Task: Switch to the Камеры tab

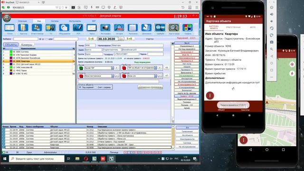Action: [x=27, y=45]
